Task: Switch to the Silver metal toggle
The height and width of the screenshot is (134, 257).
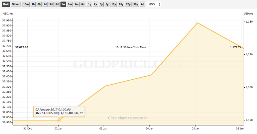Action: (x=16, y=4)
